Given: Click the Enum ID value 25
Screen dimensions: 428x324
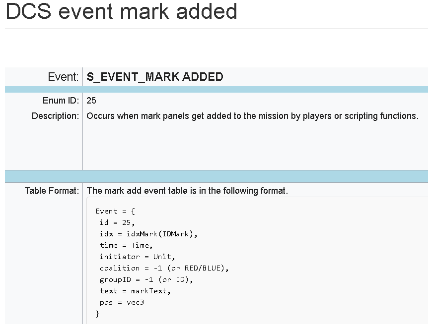Looking at the screenshot, I should pos(91,101).
